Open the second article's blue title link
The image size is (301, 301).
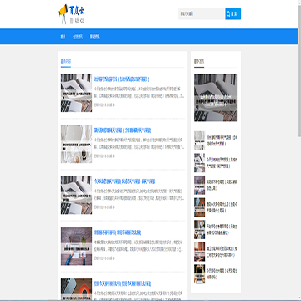123,130
